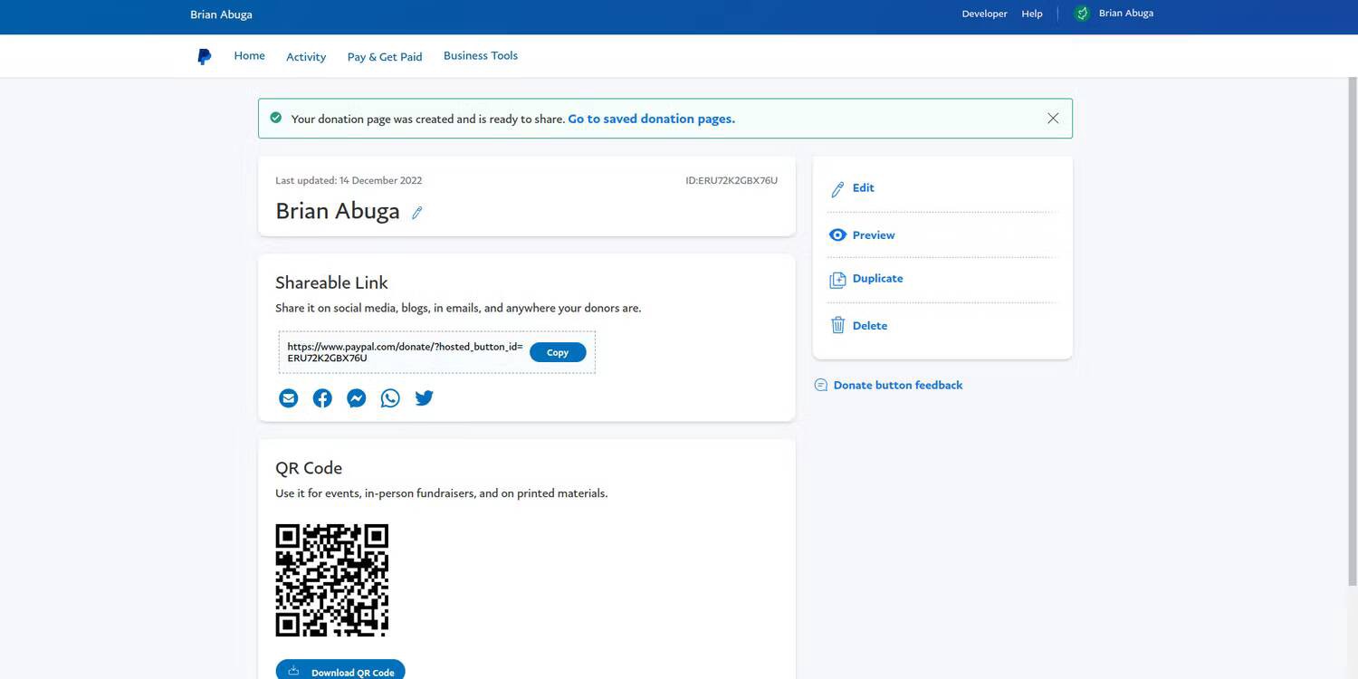This screenshot has height=679, width=1358.
Task: Dismiss the donation page created notification
Action: click(x=1053, y=119)
